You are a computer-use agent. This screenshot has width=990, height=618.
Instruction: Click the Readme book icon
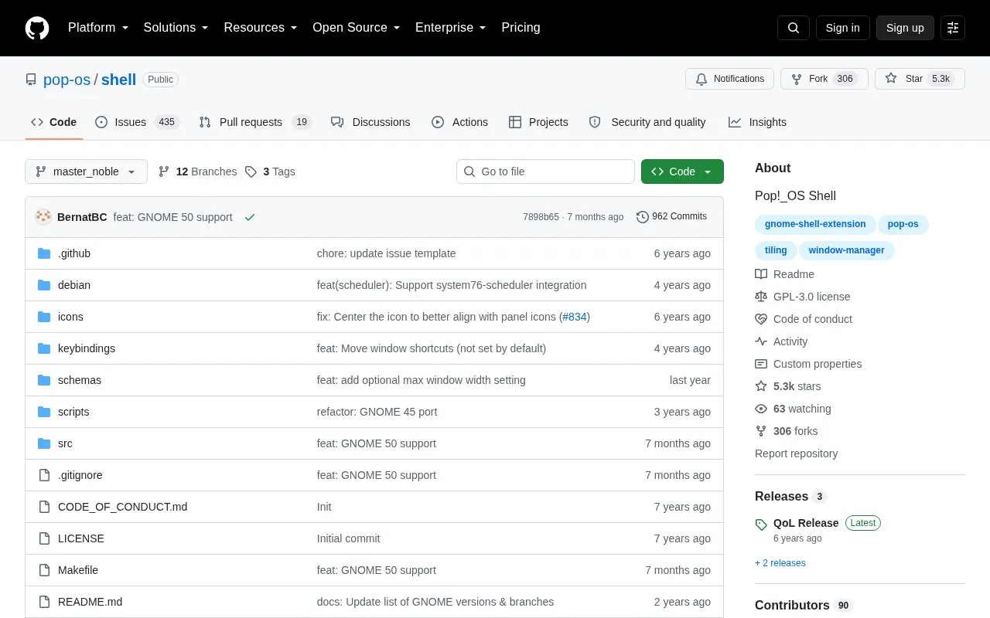click(x=761, y=274)
